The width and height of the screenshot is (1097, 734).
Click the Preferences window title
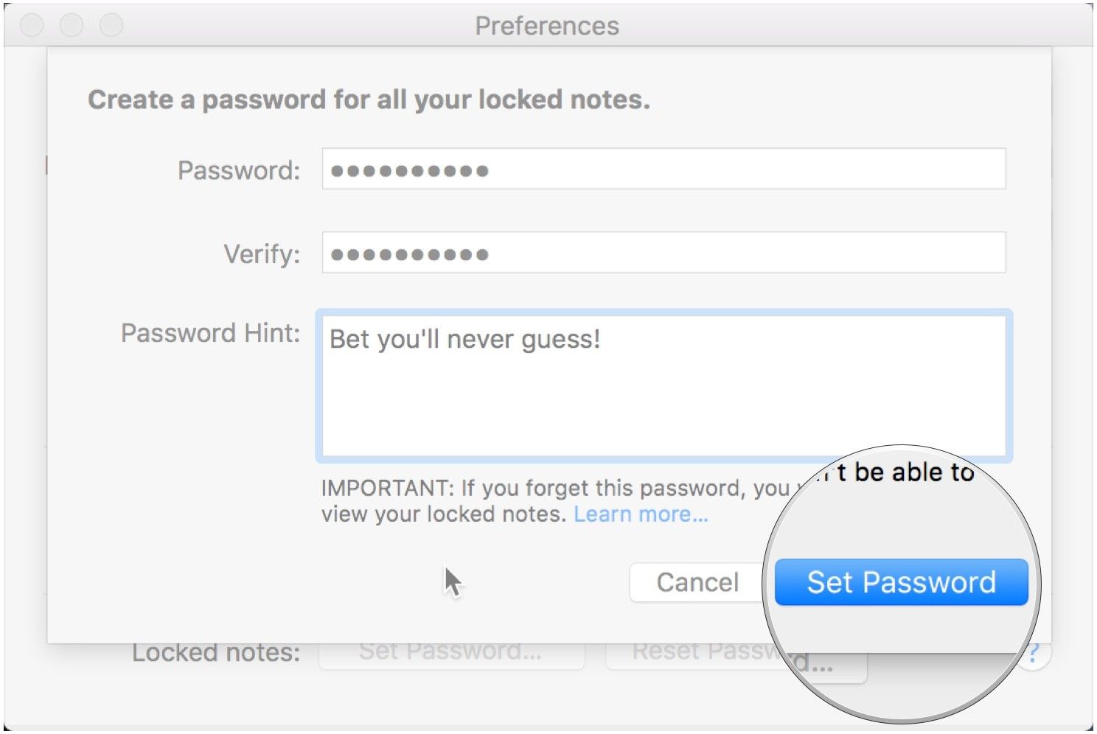pos(547,26)
